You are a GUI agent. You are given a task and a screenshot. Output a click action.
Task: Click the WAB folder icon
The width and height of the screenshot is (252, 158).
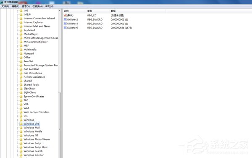21,108
